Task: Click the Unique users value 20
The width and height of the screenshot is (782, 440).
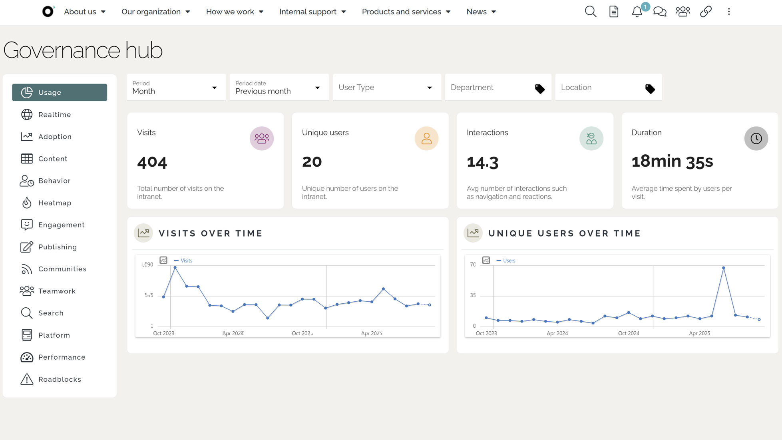Action: coord(312,162)
